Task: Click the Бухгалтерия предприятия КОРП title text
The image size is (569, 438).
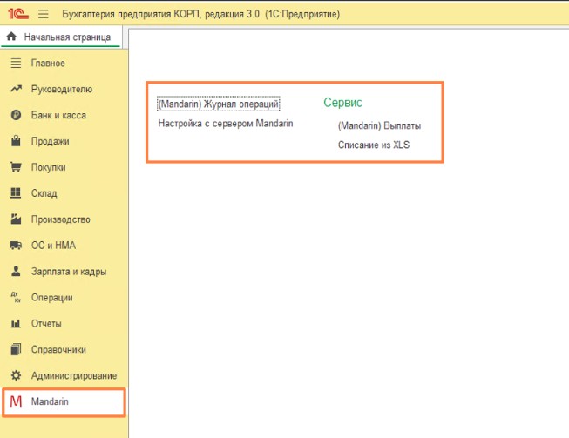Action: coord(201,14)
